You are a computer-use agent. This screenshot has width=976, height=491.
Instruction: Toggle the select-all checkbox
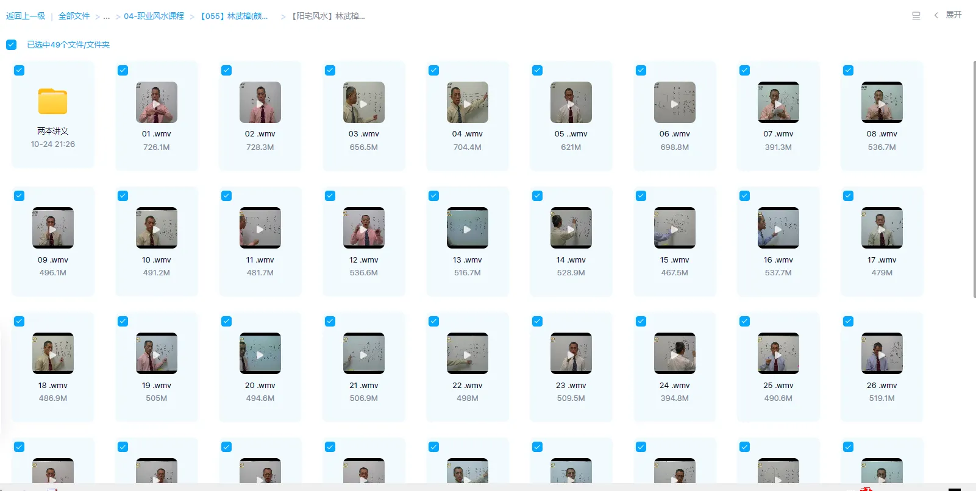11,44
